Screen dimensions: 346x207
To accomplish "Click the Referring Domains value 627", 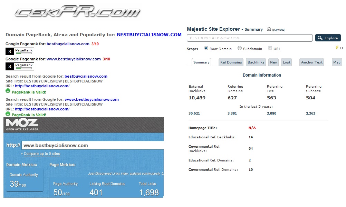I will pos(232,98).
